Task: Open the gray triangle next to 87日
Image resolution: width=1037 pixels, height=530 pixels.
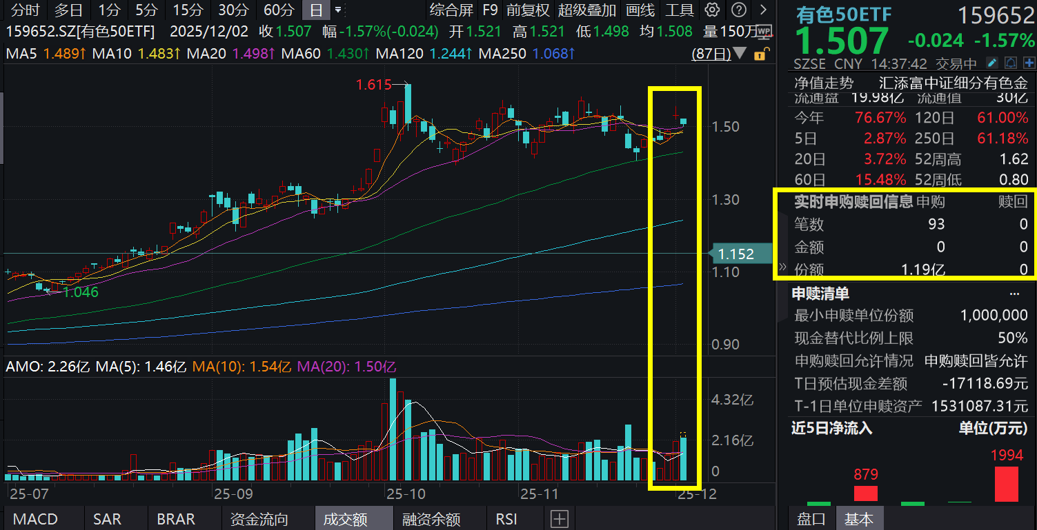Action: point(740,54)
